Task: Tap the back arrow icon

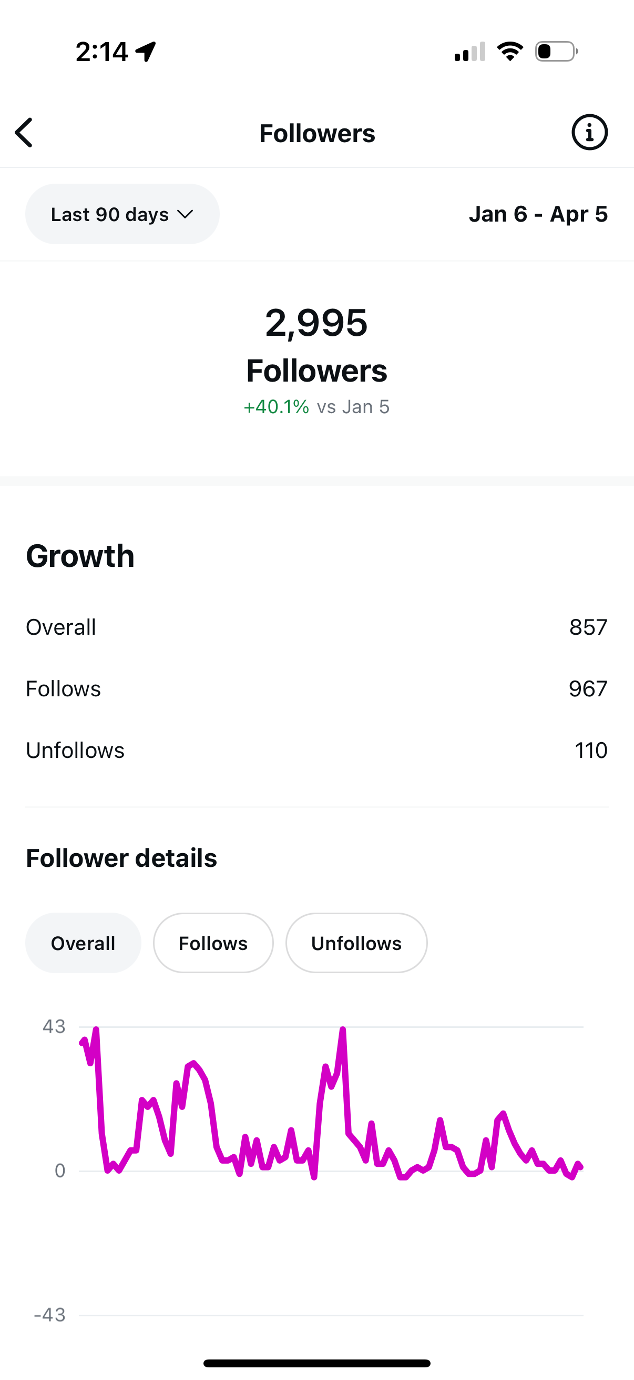Action: (x=24, y=132)
